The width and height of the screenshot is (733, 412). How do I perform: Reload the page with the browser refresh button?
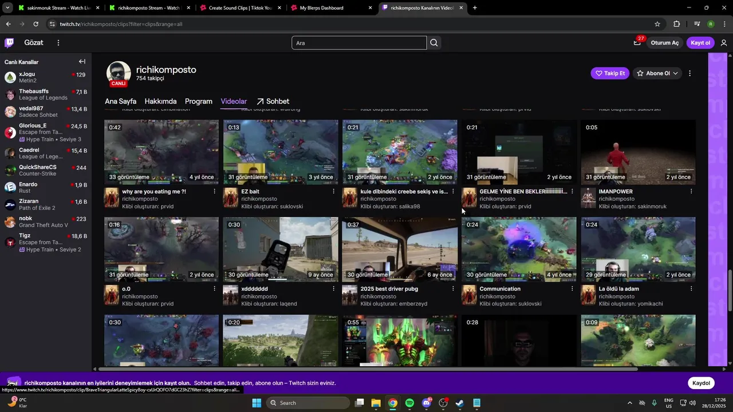click(x=36, y=24)
